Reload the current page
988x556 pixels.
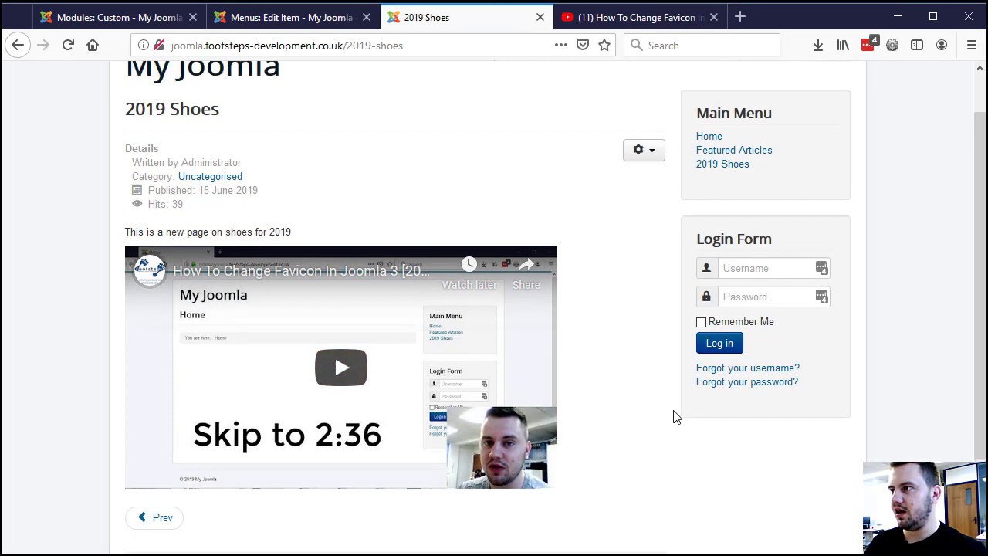tap(68, 46)
